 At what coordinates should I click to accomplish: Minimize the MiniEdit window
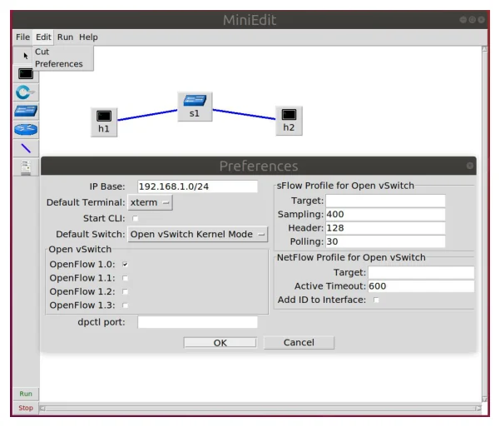463,20
